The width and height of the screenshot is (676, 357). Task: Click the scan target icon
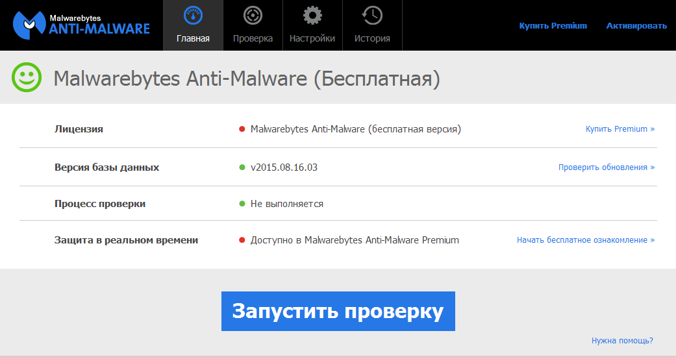tap(253, 15)
